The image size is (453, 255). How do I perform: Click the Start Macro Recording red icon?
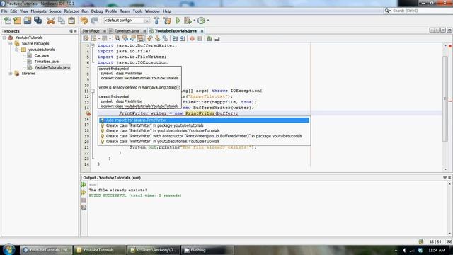192,38
